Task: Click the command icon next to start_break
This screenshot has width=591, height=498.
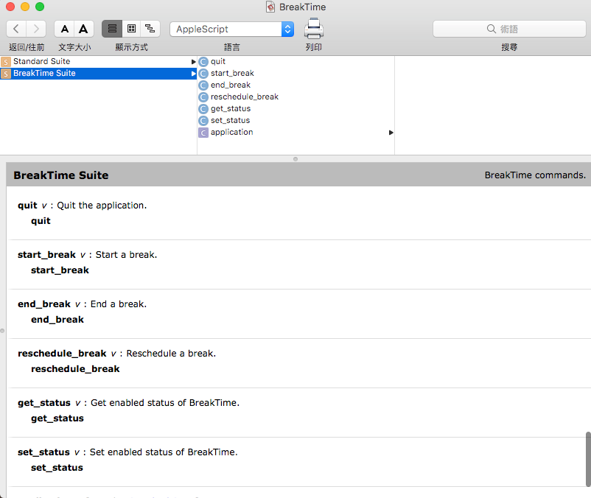Action: (203, 74)
